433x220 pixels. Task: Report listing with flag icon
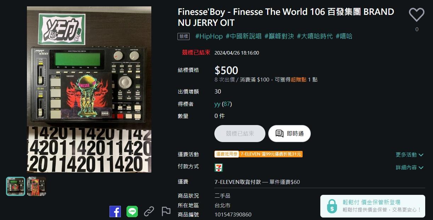[166, 211]
